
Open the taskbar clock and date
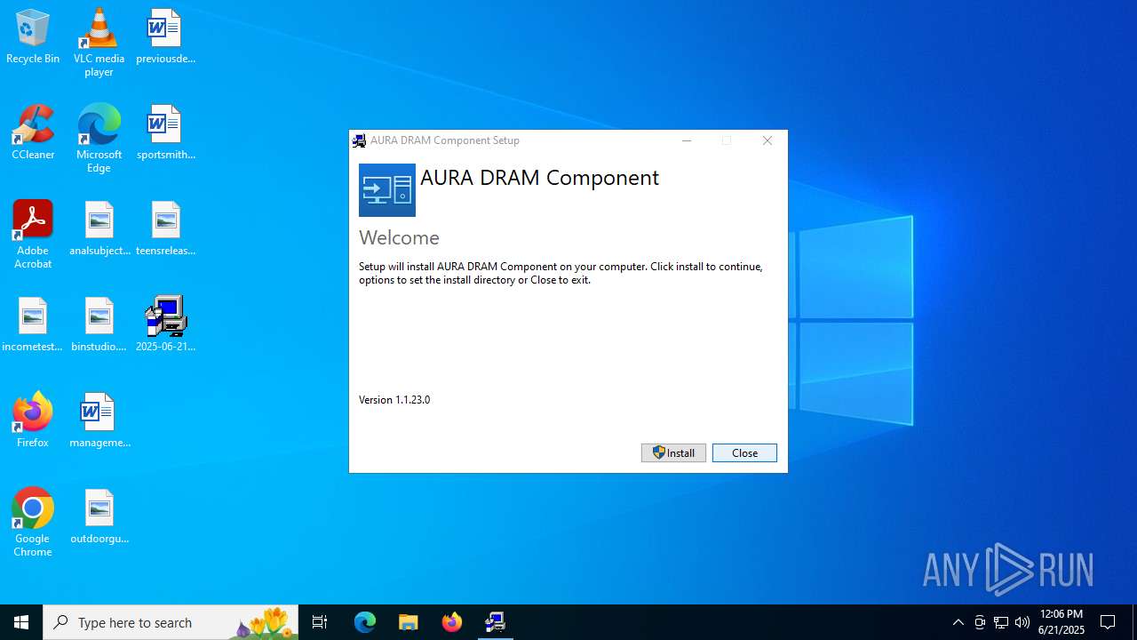tap(1061, 622)
